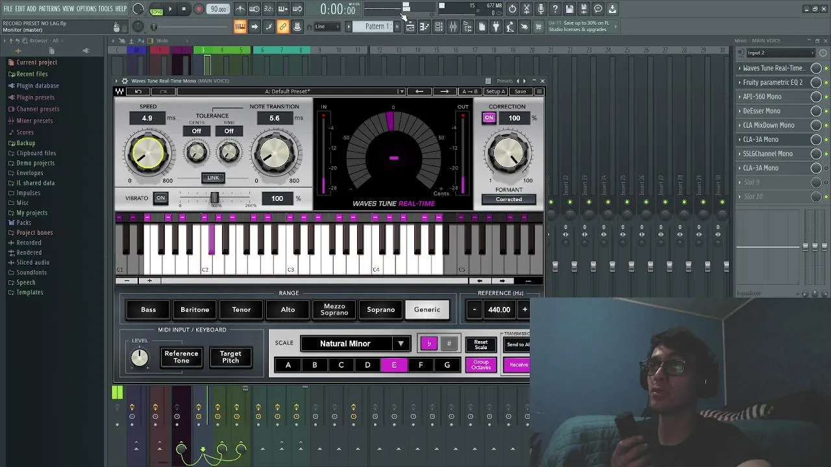Open the Packs folder in browser
This screenshot has width=831, height=467.
(x=24, y=222)
